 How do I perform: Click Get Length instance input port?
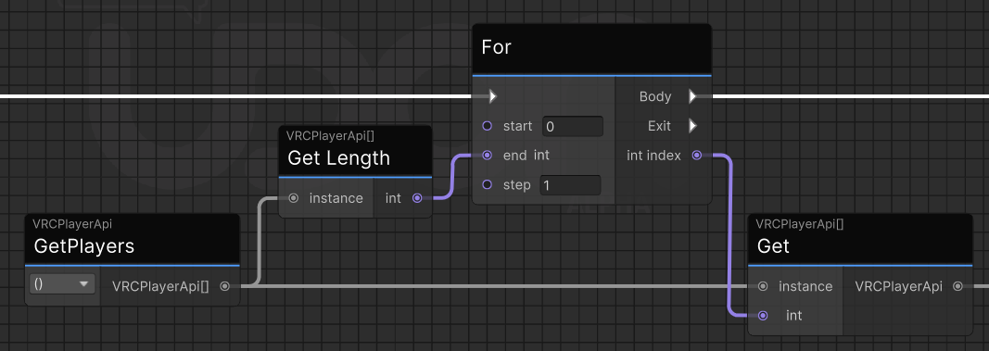[x=293, y=198]
